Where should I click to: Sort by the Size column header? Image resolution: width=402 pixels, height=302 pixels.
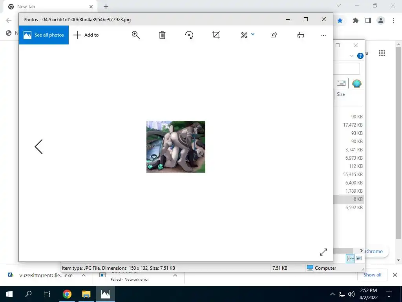click(341, 94)
